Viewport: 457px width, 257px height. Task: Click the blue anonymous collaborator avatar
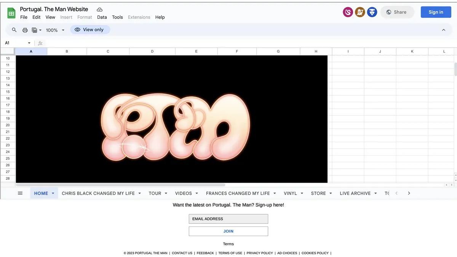point(372,12)
